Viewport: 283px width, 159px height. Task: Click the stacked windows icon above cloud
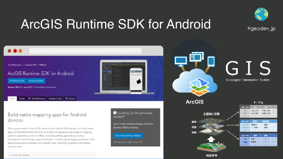pos(196,57)
